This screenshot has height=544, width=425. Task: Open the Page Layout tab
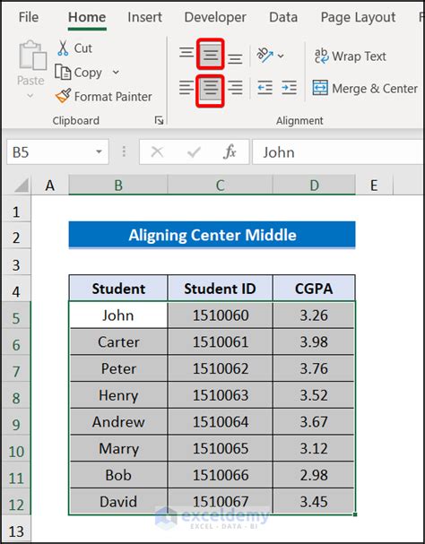[x=358, y=17]
